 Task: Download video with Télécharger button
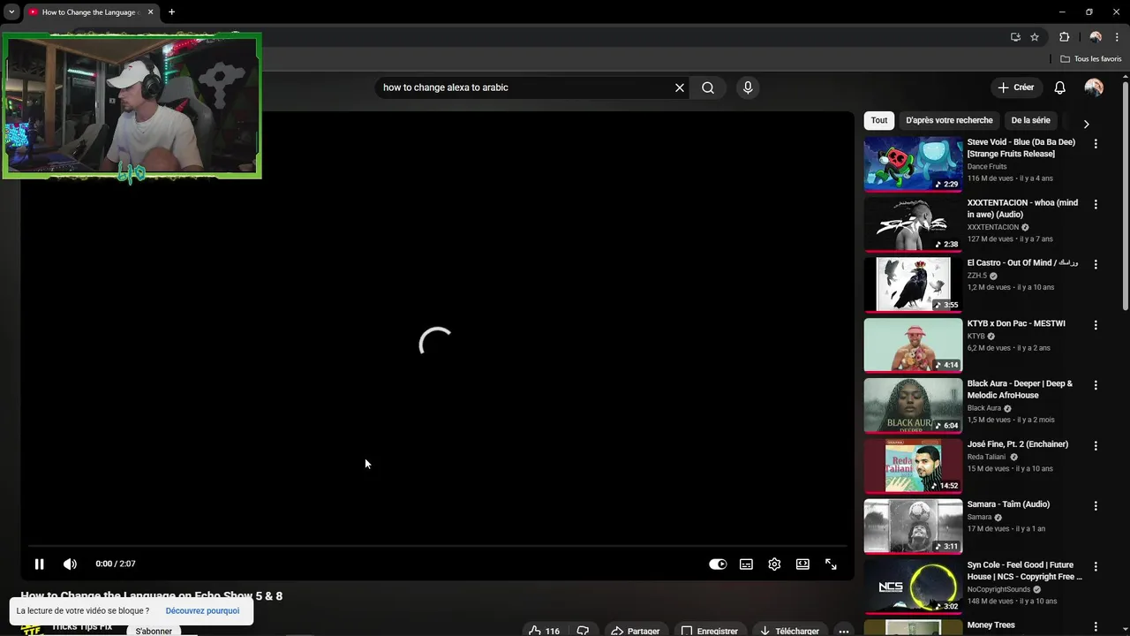coord(789,631)
